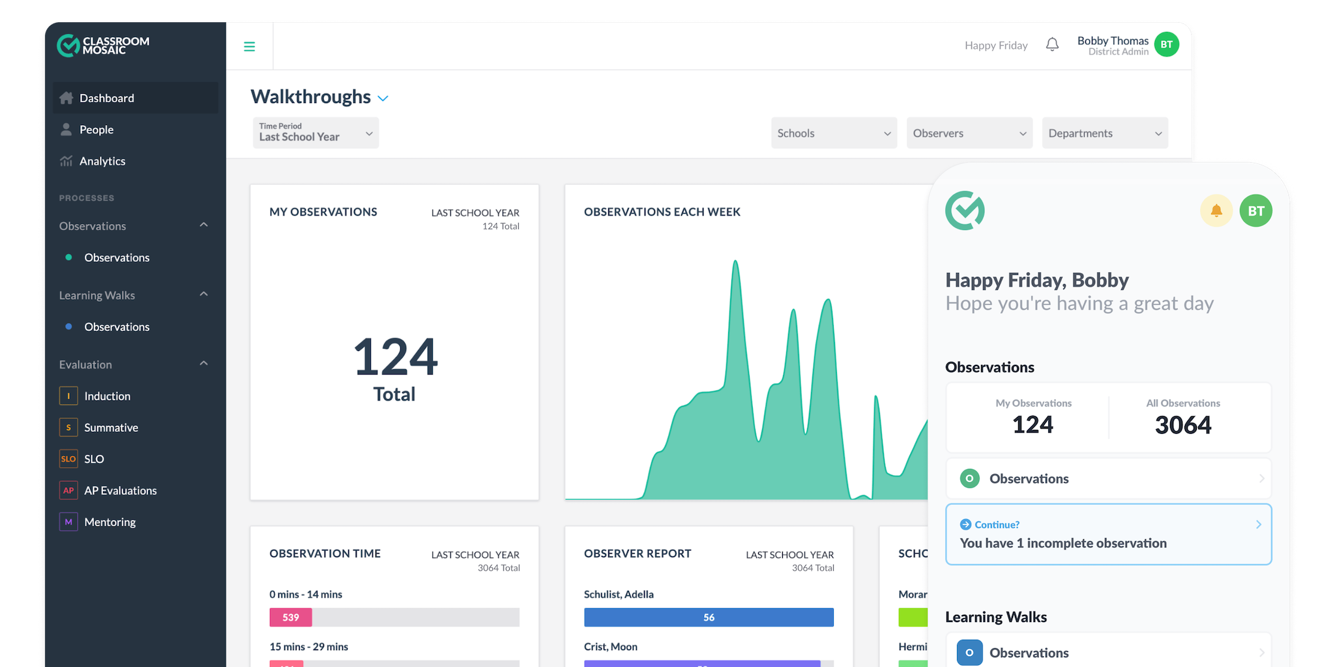Collapse the Learning Walks sidebar section
1335x667 pixels.
(204, 294)
